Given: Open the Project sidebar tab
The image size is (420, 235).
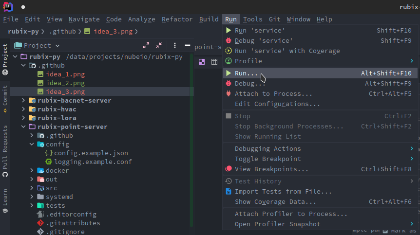Looking at the screenshot, I should (5, 59).
